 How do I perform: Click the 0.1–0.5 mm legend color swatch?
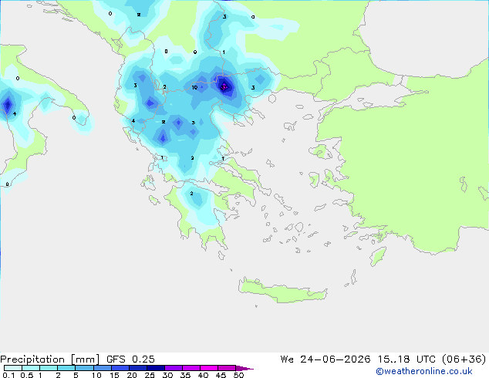[13, 368]
